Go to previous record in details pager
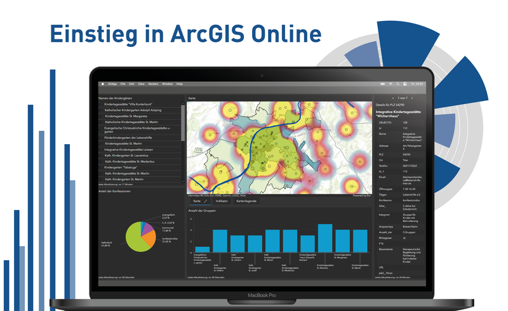Viewport: 508px width, 311px height. [x=393, y=98]
